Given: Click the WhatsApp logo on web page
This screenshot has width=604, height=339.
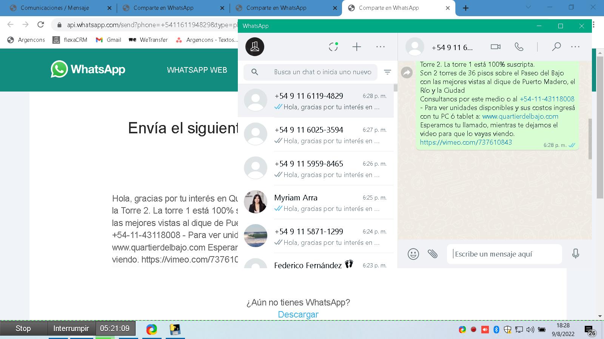Looking at the screenshot, I should point(88,69).
